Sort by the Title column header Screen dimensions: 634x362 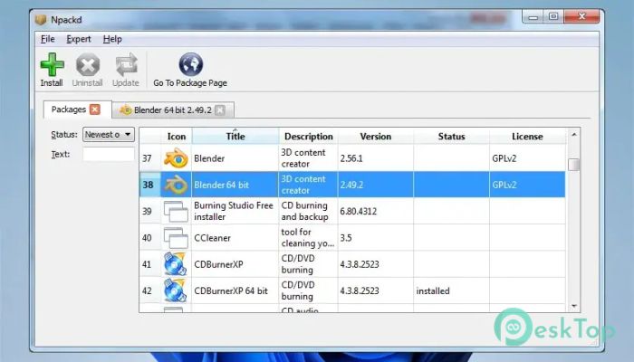(x=235, y=136)
